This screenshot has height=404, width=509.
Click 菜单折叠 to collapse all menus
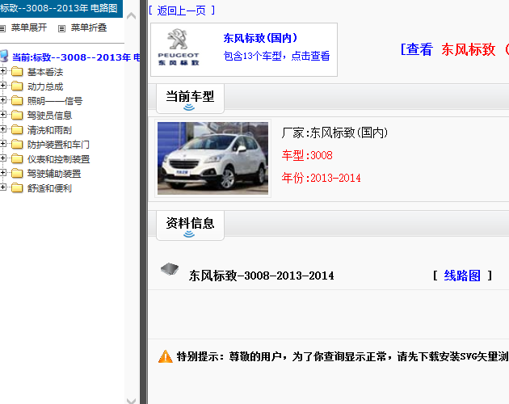[x=89, y=27]
